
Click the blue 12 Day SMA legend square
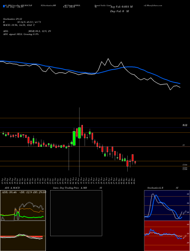tap(4, 6)
